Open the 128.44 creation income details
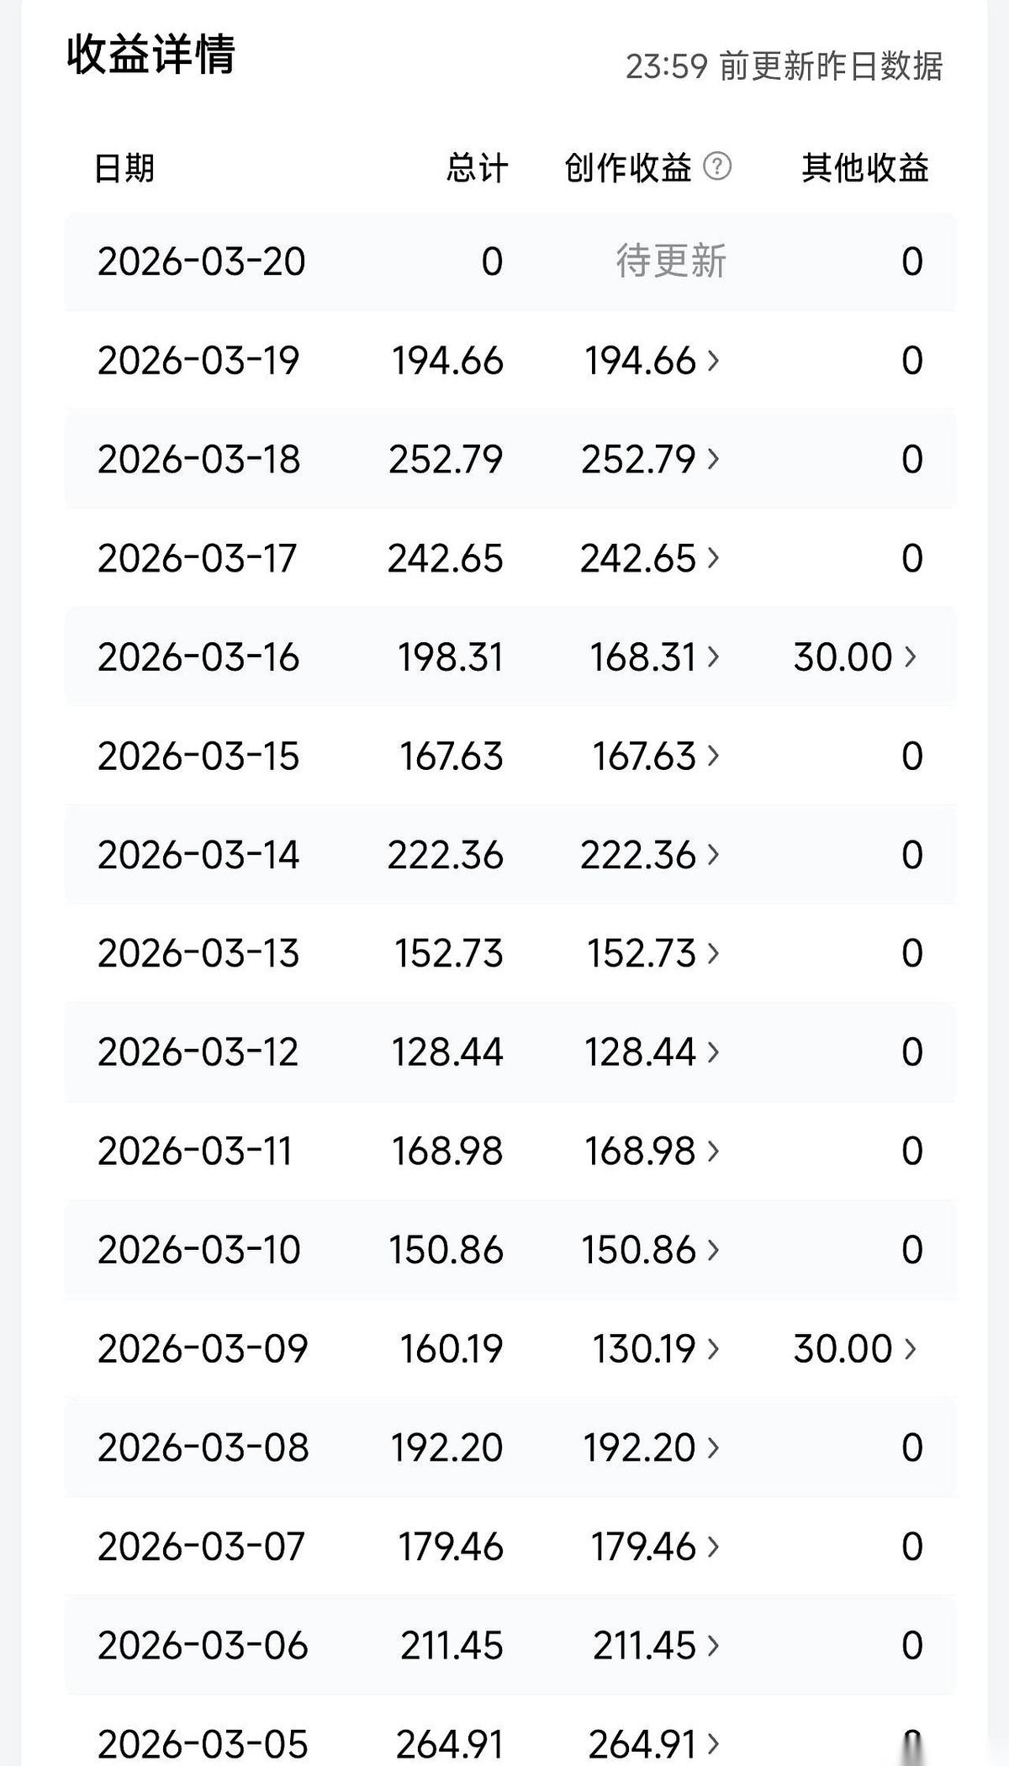Image resolution: width=1009 pixels, height=1766 pixels. 652,1052
